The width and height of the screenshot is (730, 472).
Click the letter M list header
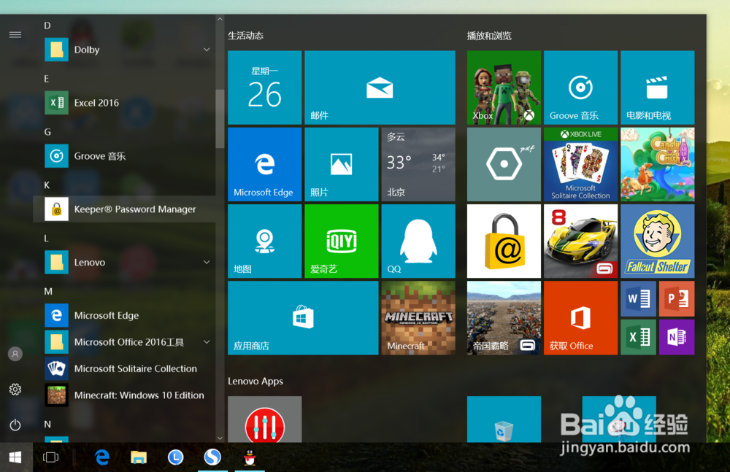click(48, 291)
